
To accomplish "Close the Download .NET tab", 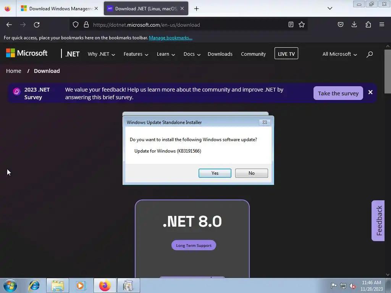I will coord(182,8).
